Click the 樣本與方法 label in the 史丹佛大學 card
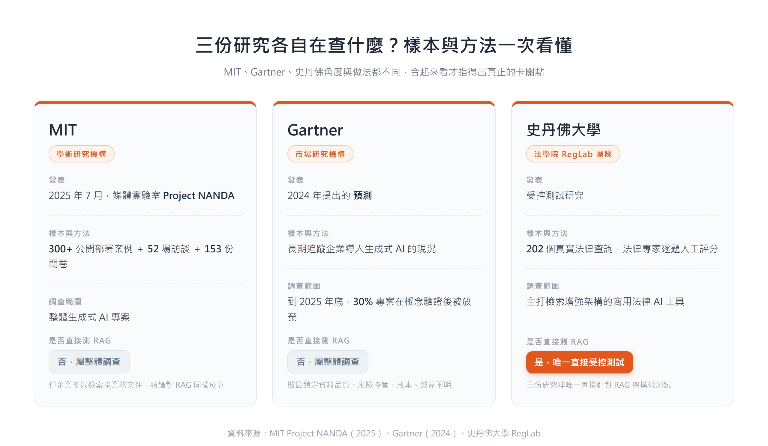This screenshot has width=768, height=446. [547, 233]
